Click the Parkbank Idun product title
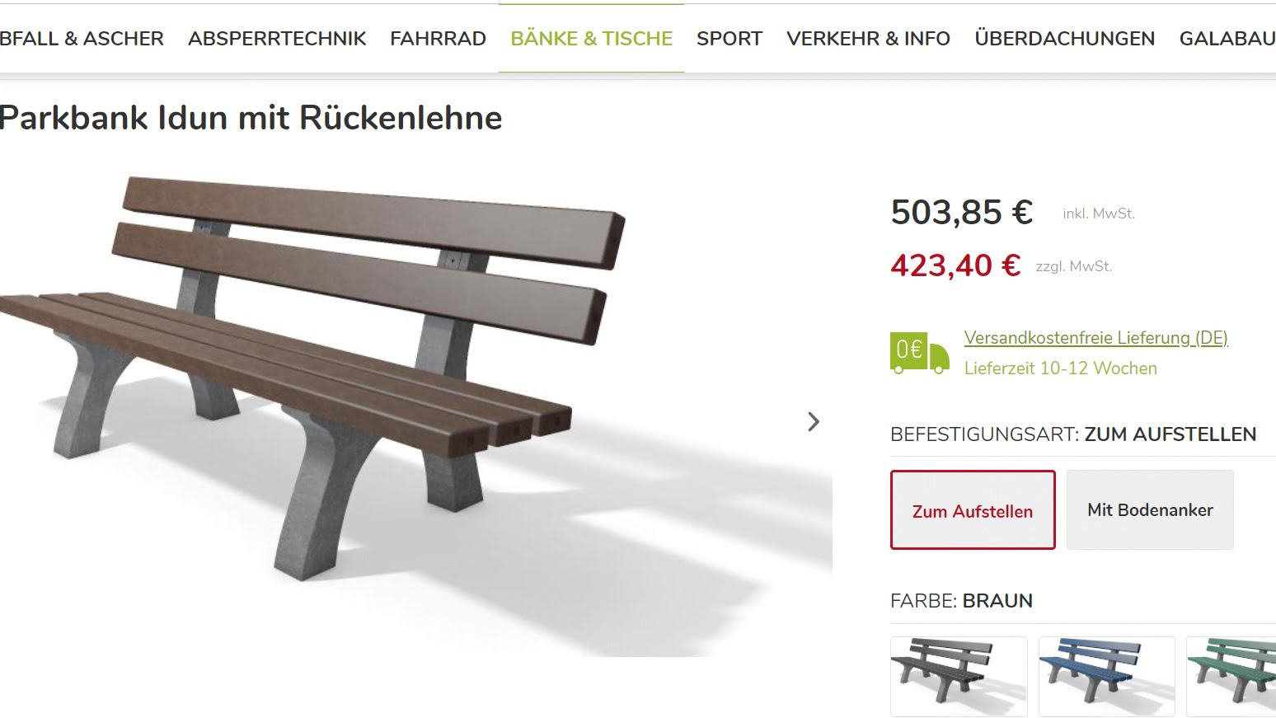1276x718 pixels. 251,118
